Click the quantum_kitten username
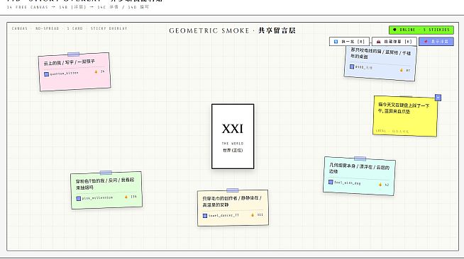 click(65, 73)
